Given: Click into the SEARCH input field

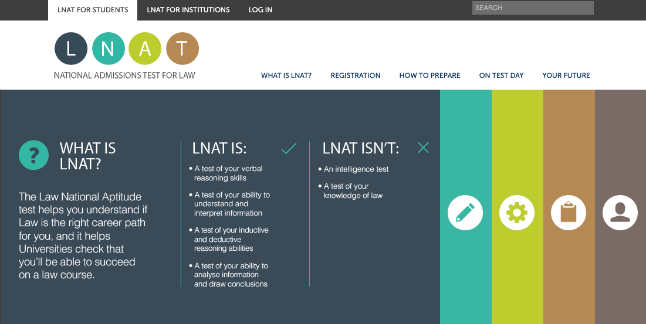Looking at the screenshot, I should point(533,8).
